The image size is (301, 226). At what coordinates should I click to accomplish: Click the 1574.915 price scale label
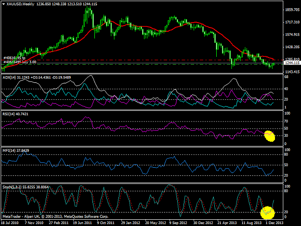(292, 35)
